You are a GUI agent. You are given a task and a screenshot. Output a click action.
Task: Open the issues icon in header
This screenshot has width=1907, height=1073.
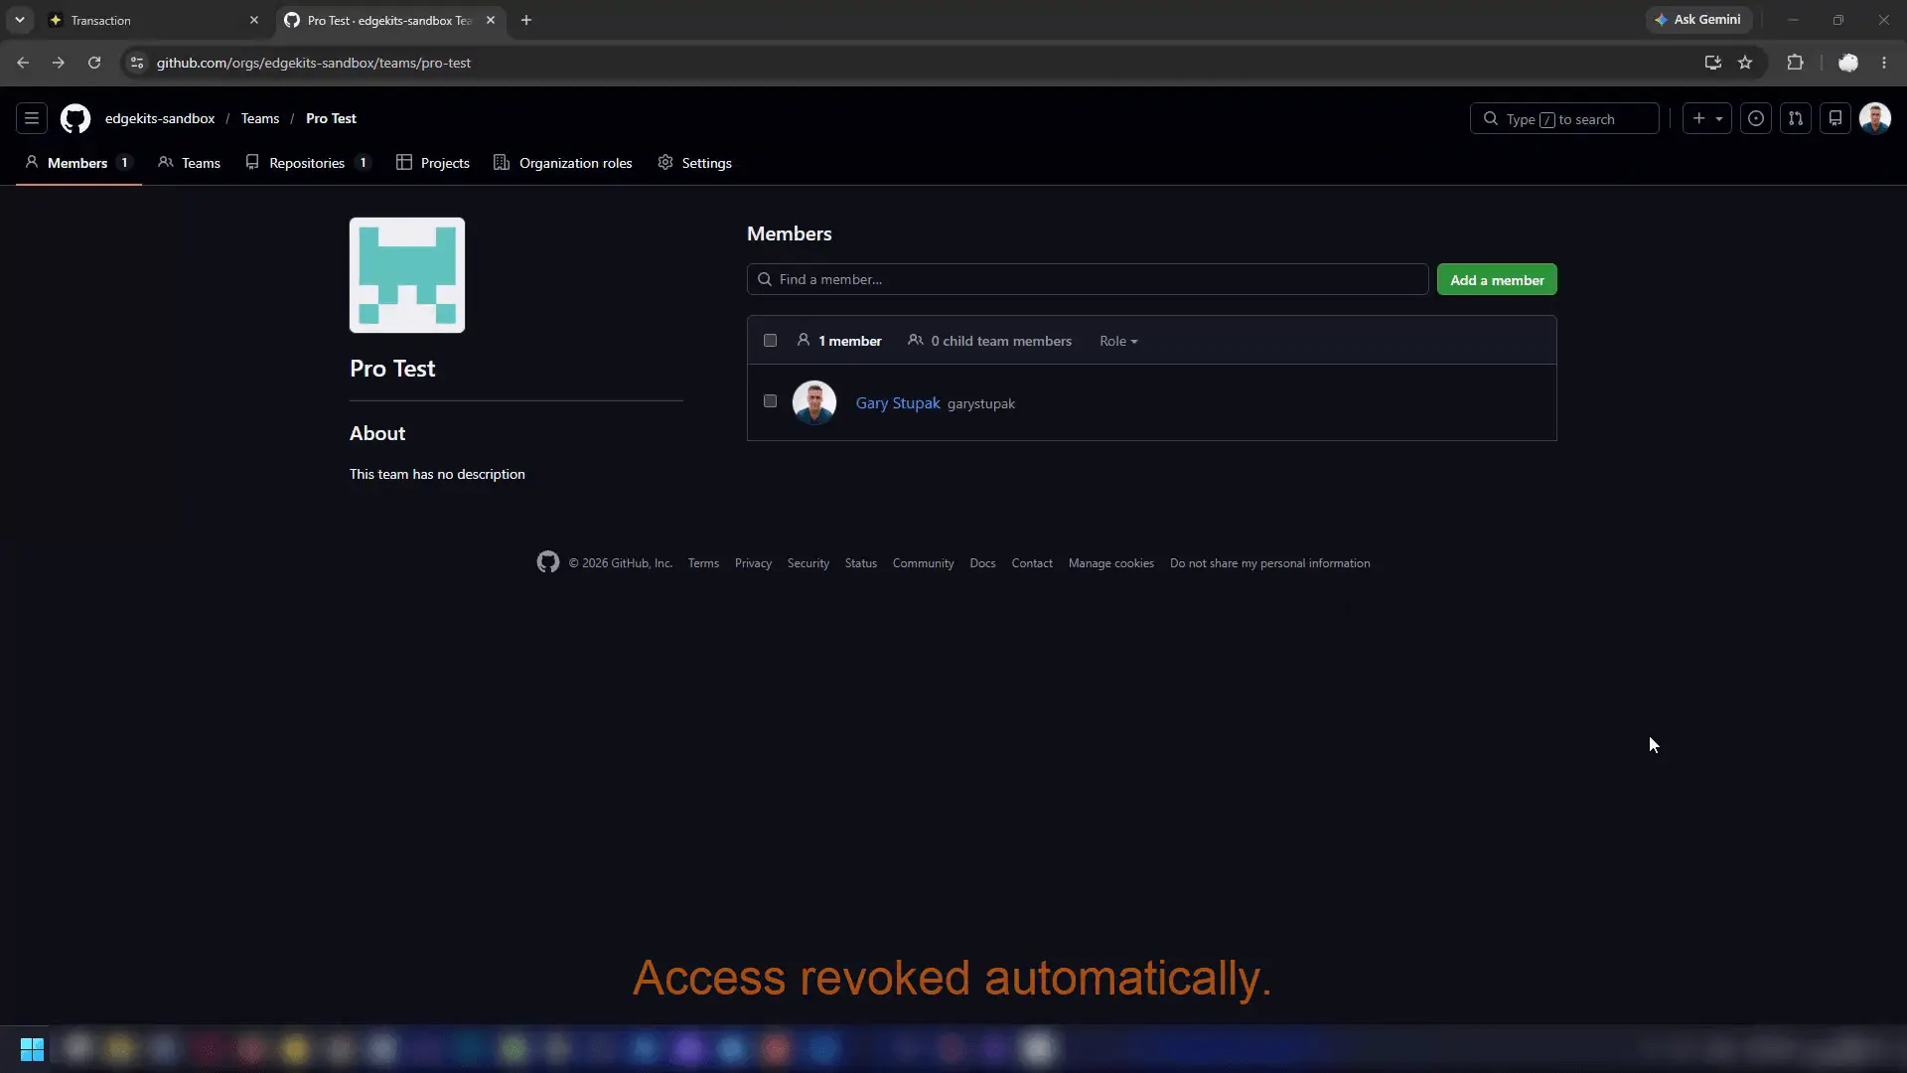tap(1756, 118)
